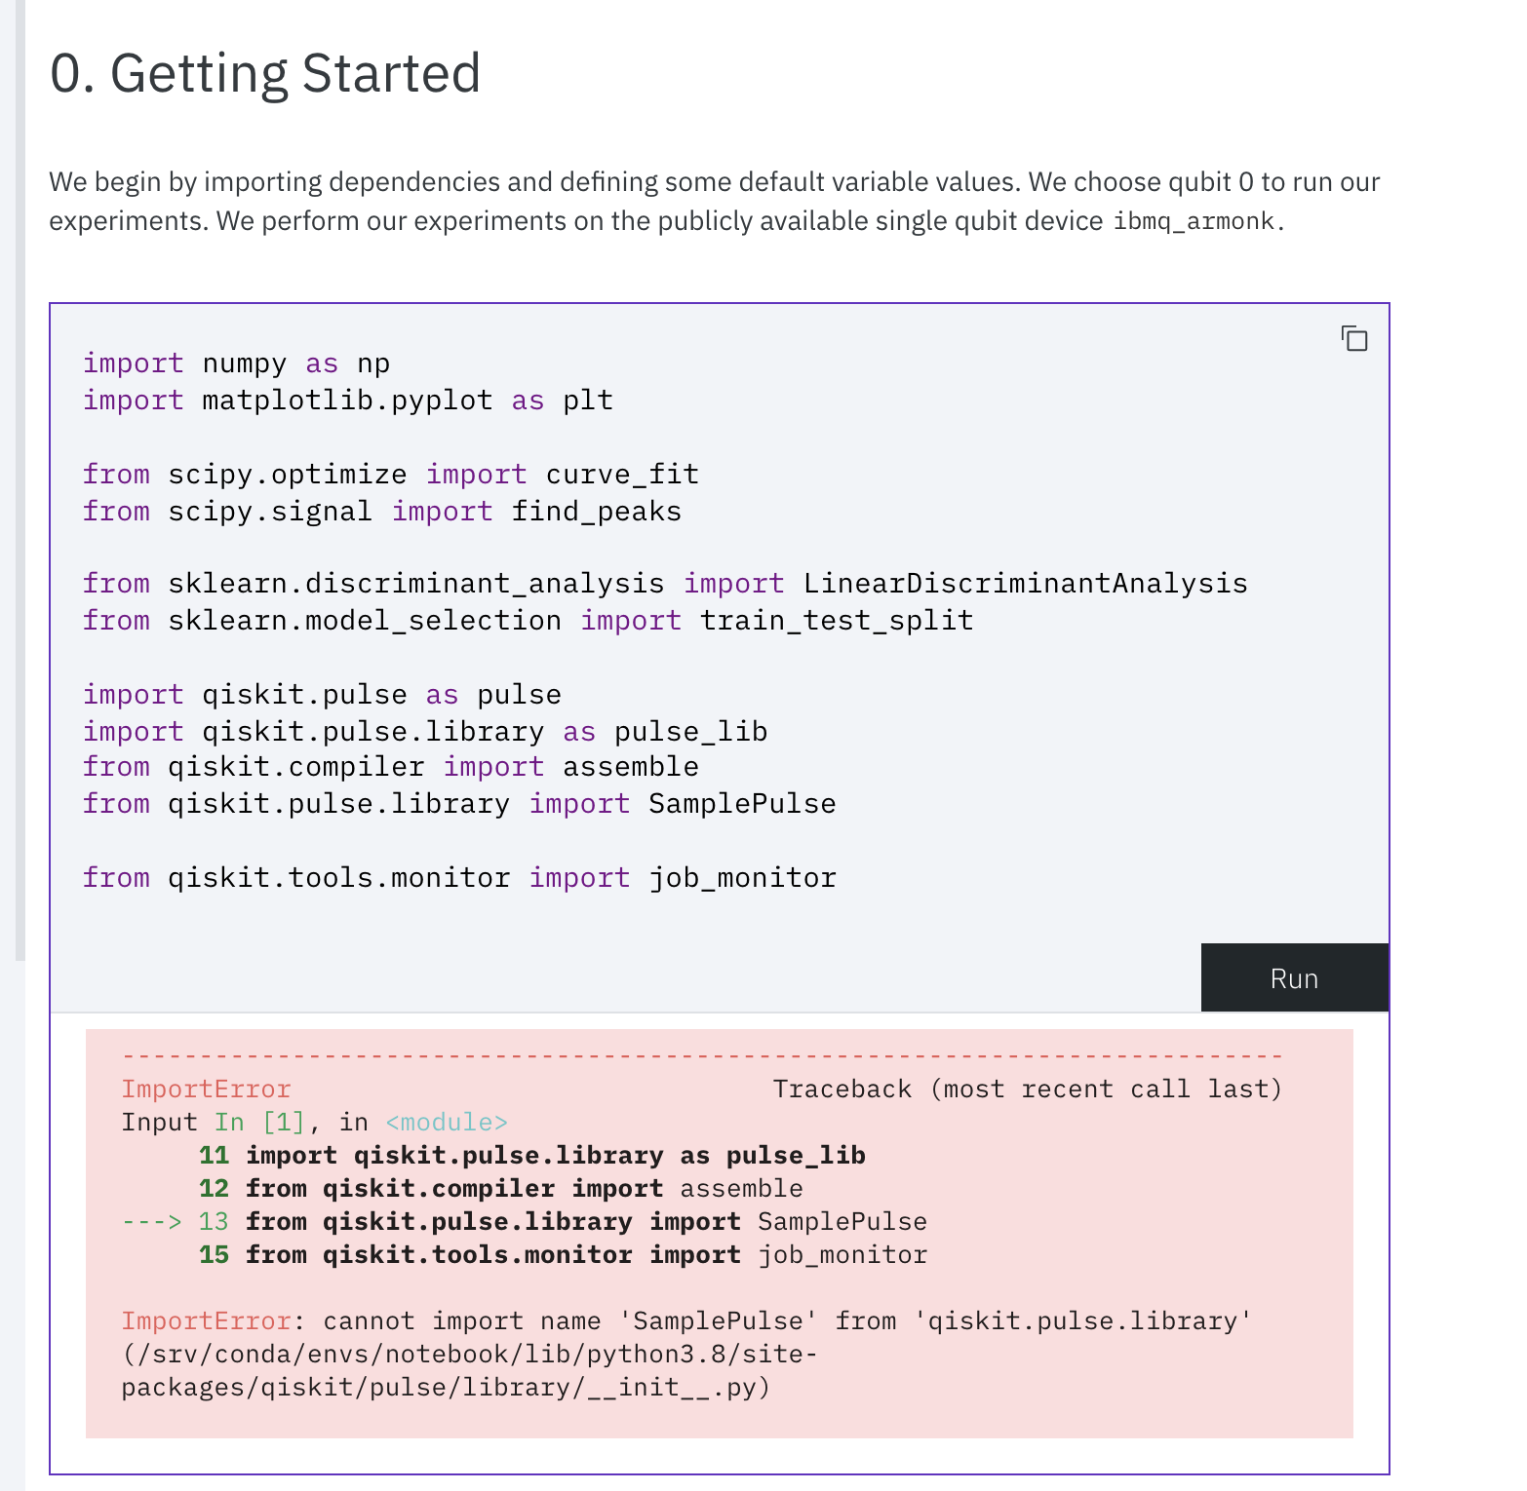The image size is (1527, 1491).
Task: Select the job_monitor import statement
Action: click(458, 876)
